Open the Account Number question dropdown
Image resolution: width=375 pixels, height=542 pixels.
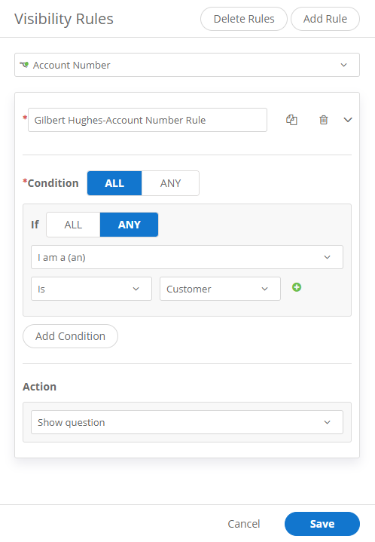click(187, 65)
